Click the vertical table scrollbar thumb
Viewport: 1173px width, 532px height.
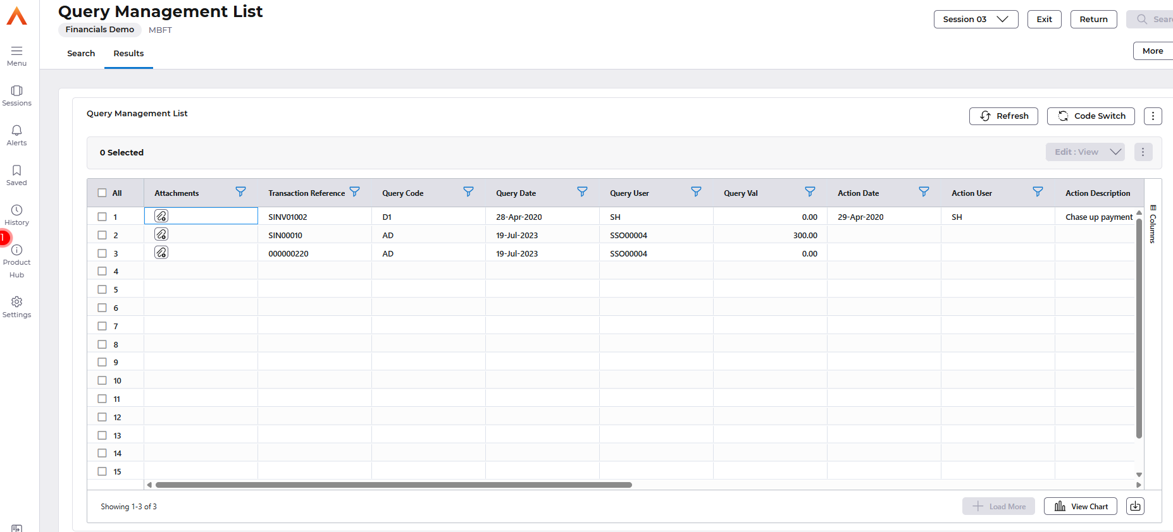[1139, 327]
